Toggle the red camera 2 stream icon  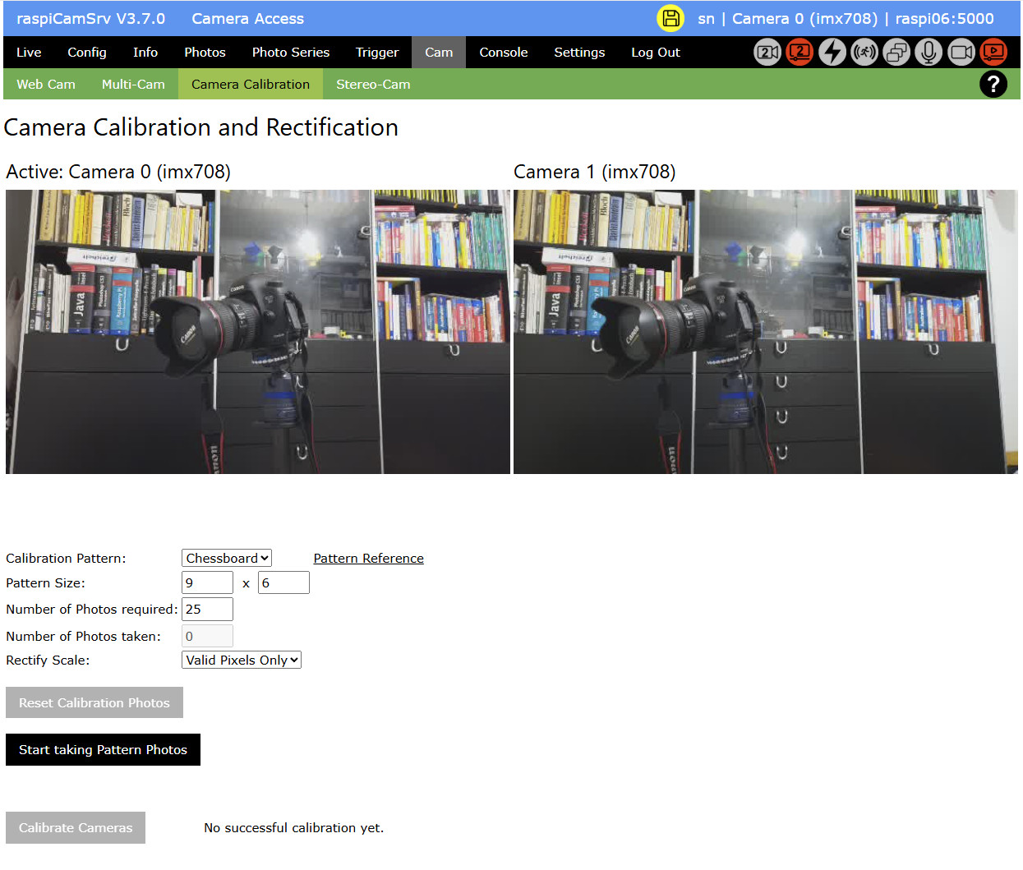[800, 52]
